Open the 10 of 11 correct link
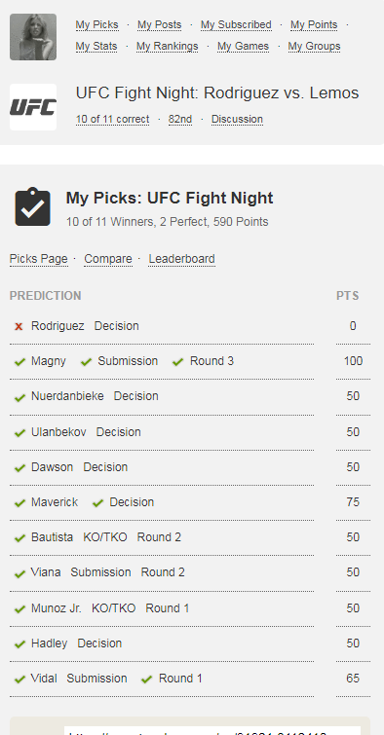The image size is (384, 735). [x=113, y=120]
